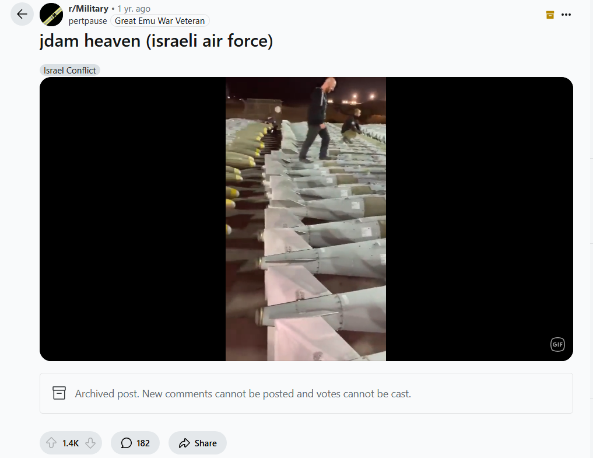Click the Great Emu War Veteran flair
Screen dimensions: 593x458
tap(160, 21)
